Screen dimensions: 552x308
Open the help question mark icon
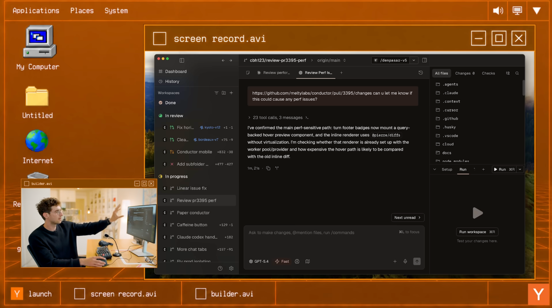click(220, 269)
